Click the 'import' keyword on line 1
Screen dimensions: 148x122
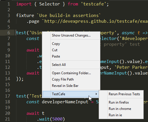click(24, 4)
